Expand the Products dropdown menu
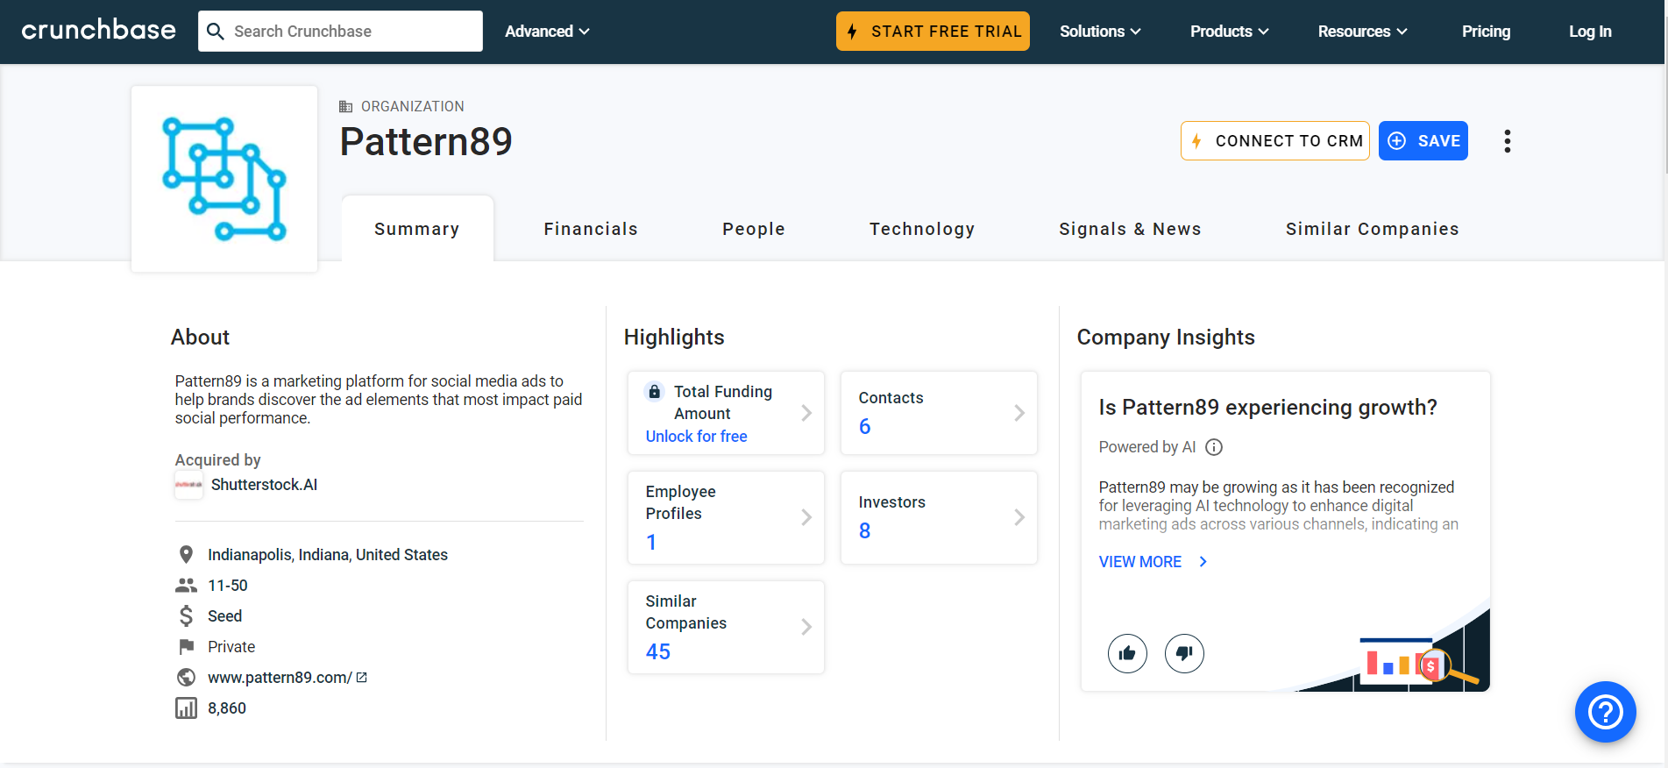Screen dimensions: 1668x768 (x=1229, y=32)
